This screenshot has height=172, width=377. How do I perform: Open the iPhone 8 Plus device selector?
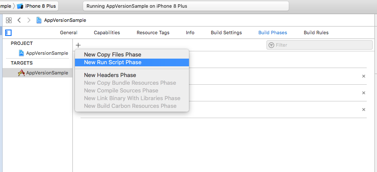(37, 6)
